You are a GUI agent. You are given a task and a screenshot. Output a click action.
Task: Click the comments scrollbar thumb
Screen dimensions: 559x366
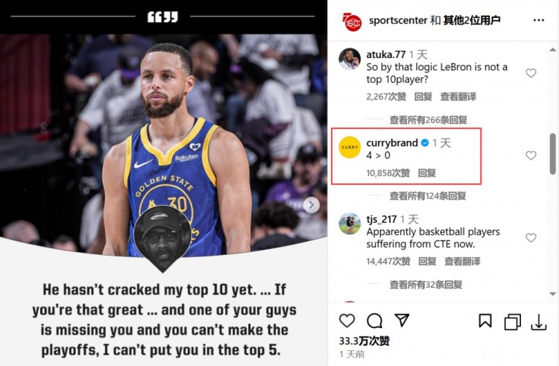(x=553, y=154)
